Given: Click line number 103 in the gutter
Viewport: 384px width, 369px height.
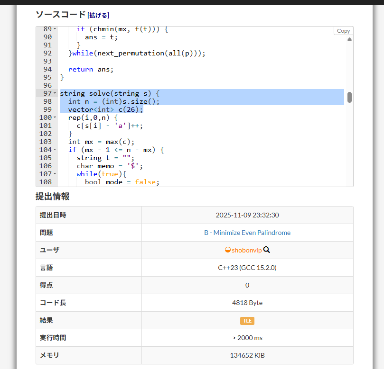Looking at the screenshot, I should pyautogui.click(x=46, y=142).
